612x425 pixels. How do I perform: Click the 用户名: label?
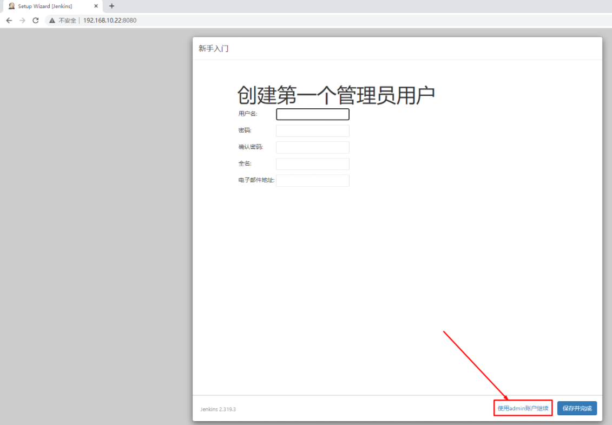(248, 114)
